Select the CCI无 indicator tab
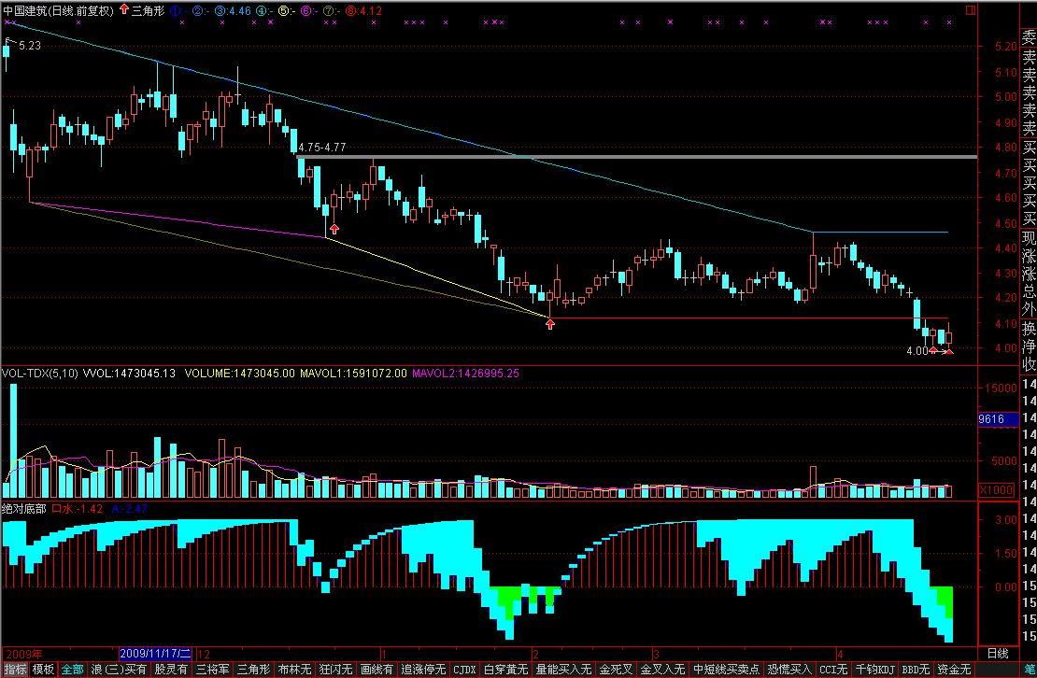 point(833,671)
